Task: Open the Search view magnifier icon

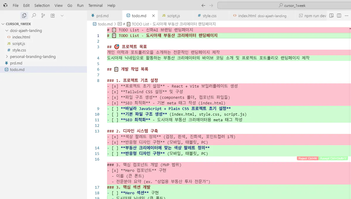Action: (34, 15)
